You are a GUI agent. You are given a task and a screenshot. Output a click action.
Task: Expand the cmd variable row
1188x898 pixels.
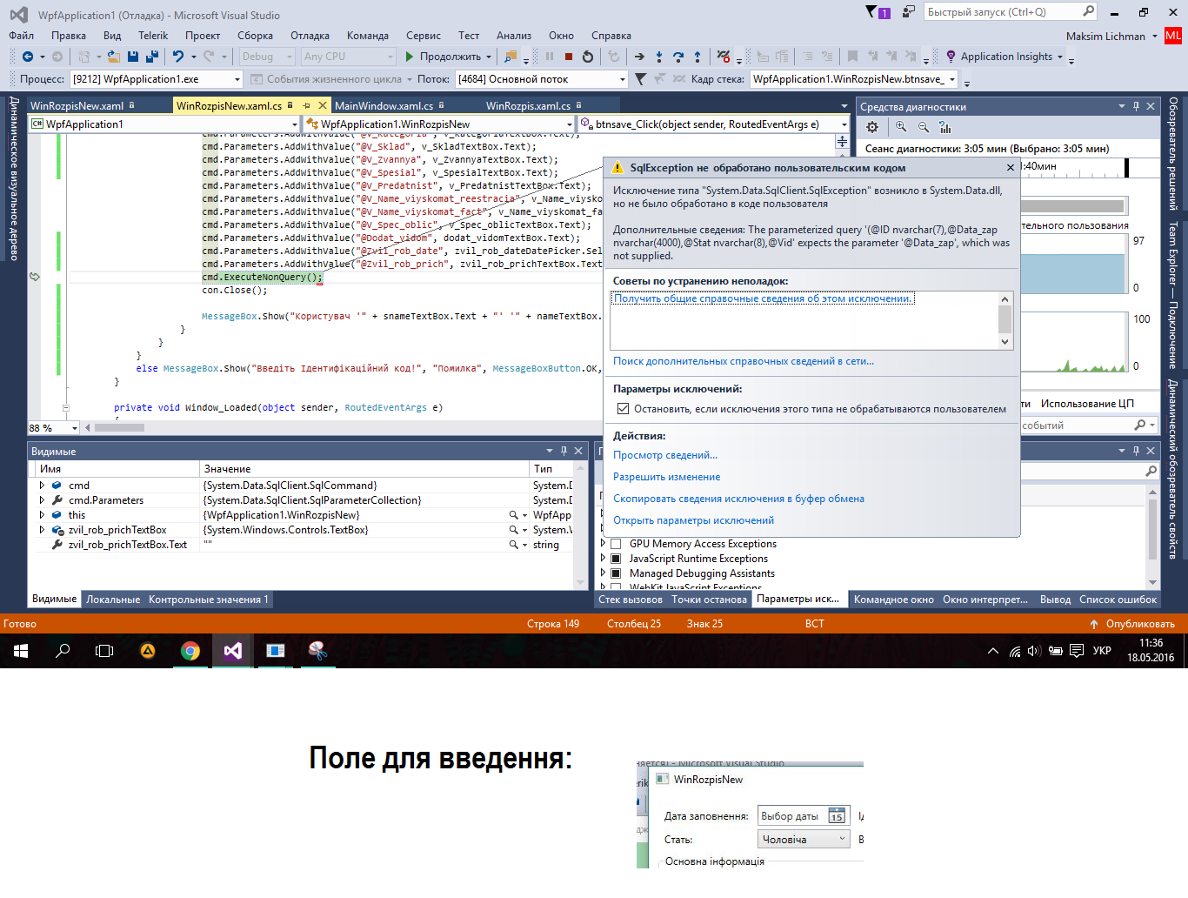(42, 486)
